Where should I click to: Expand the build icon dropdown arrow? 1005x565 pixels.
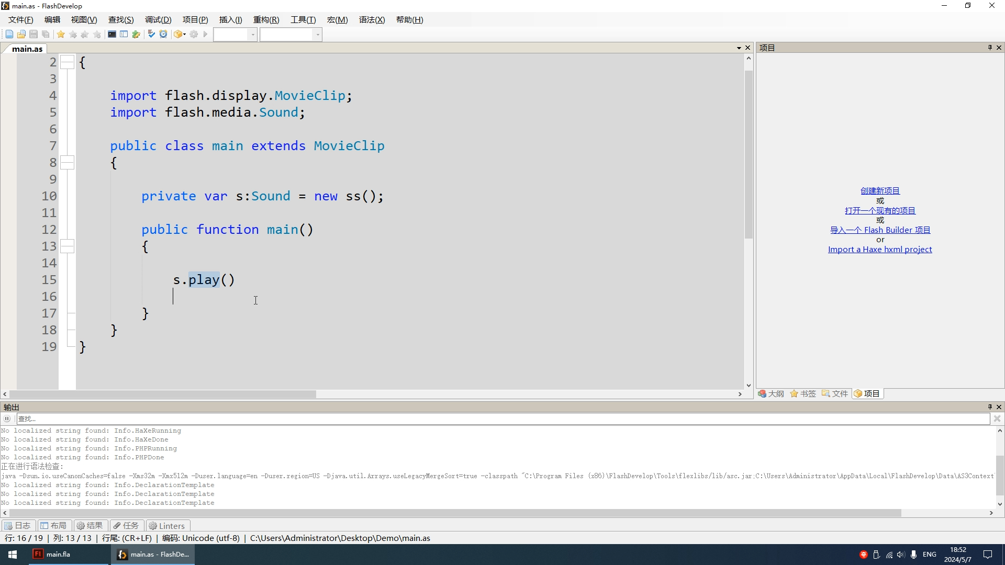pyautogui.click(x=184, y=35)
